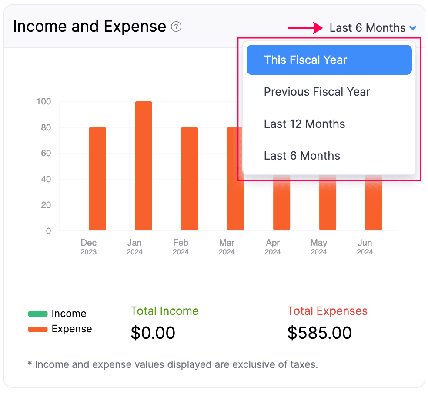Select Last 6 Months from the menu
Viewport: 428px width, 394px height.
[302, 156]
